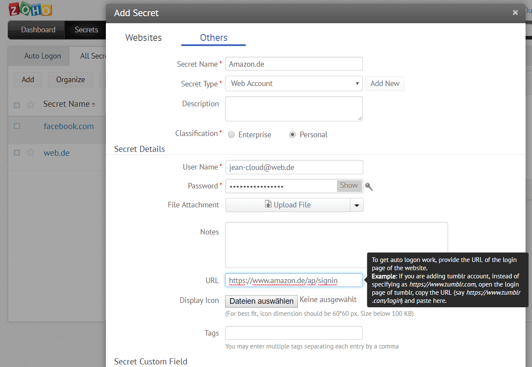Open the web.de secret
The image size is (532, 367).
point(56,153)
